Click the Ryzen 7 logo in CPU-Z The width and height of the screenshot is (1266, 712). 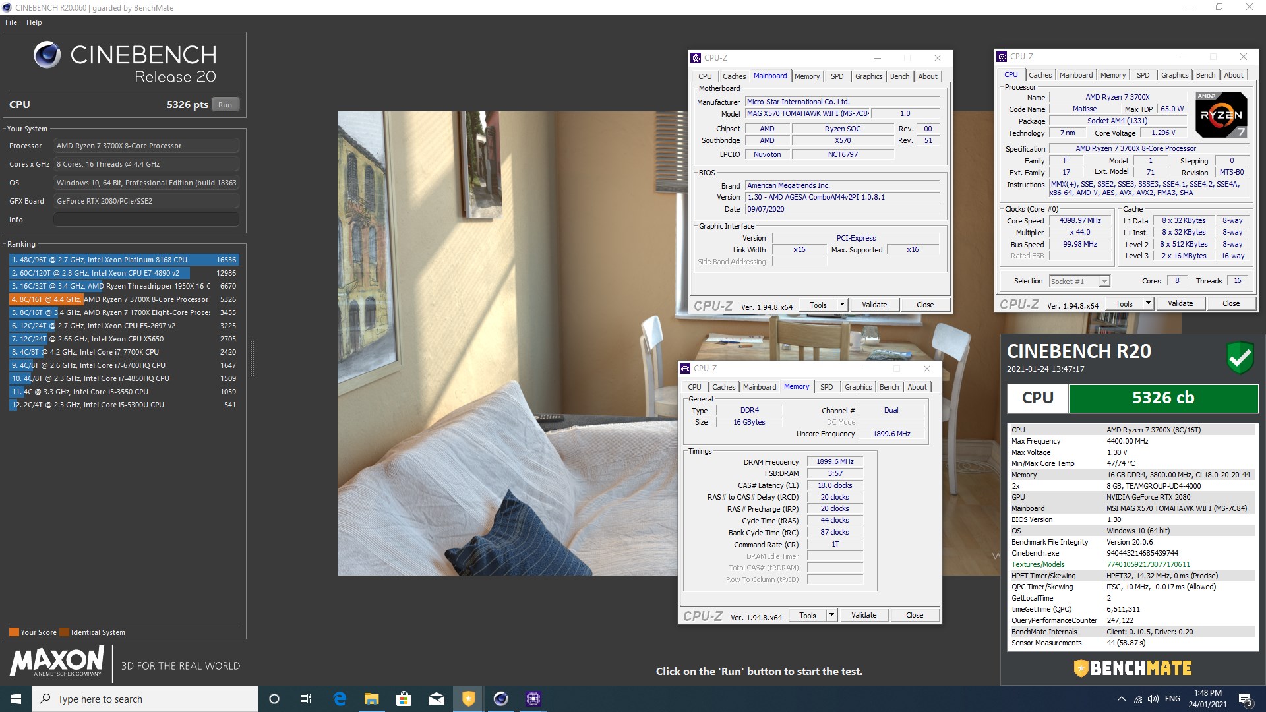1221,115
